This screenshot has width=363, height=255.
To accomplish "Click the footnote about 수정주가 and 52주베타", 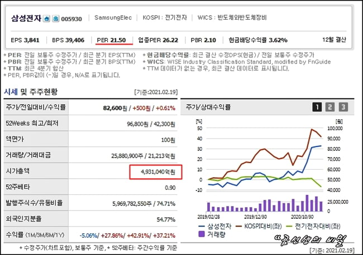I will (98, 248).
